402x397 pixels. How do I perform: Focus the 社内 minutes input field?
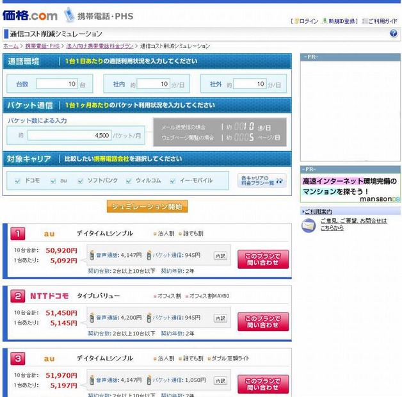point(154,84)
